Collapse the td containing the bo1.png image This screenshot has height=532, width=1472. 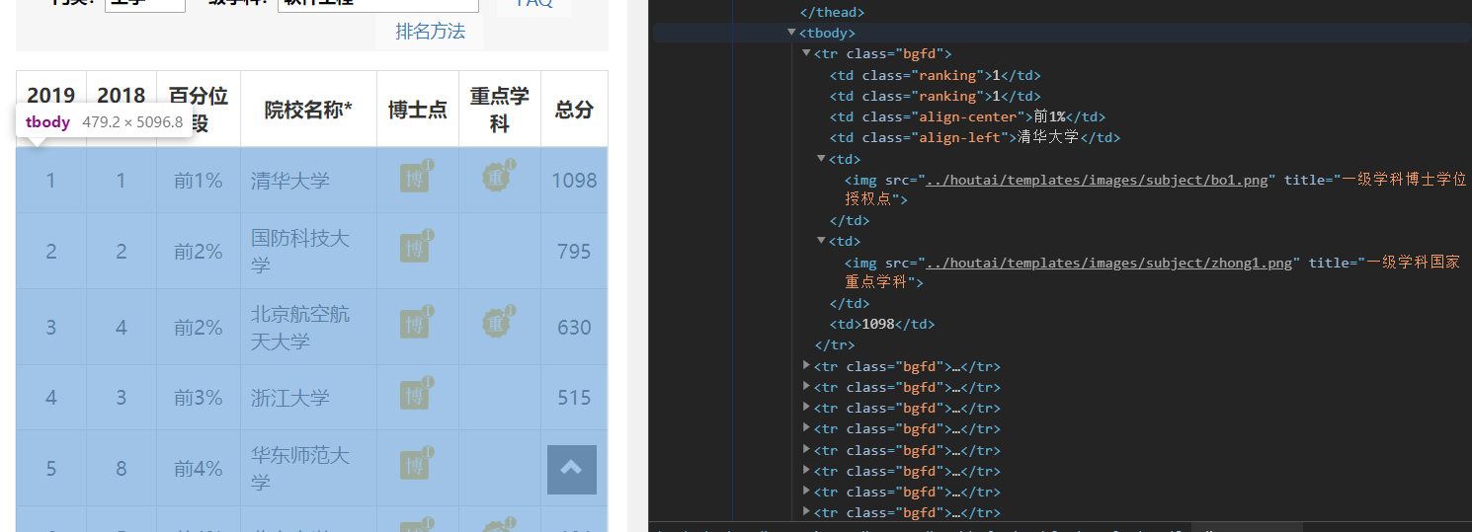[x=821, y=158]
